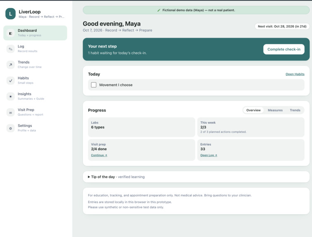
Task: Click the '2/4 done' text
Action: (99, 149)
